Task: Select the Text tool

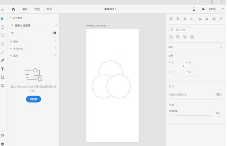Action: [2, 69]
